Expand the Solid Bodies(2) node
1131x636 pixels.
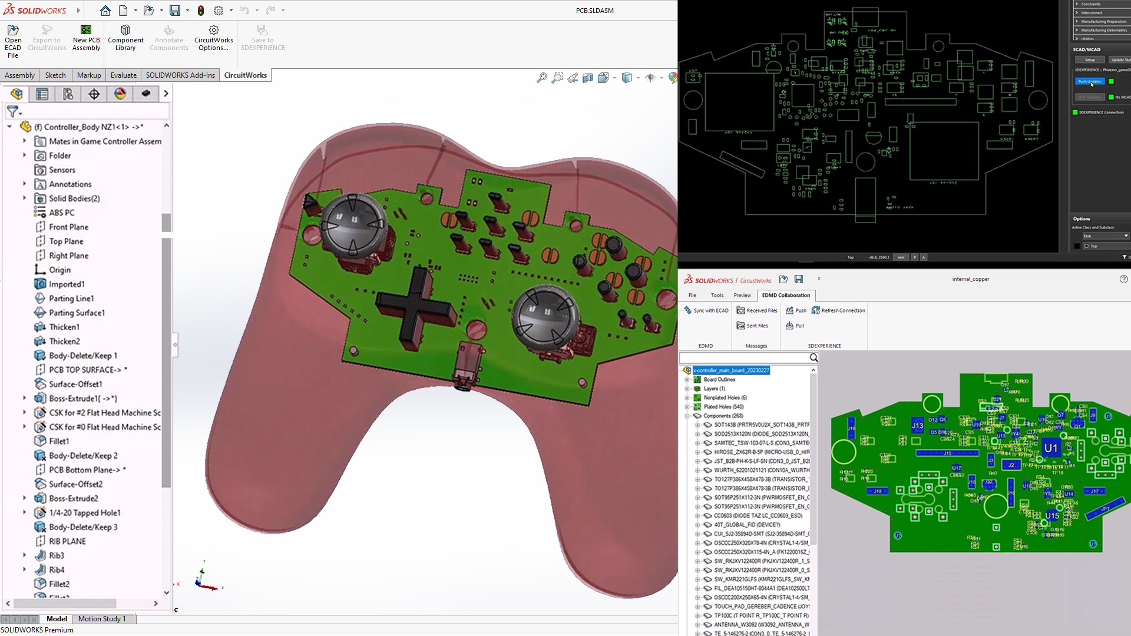click(x=24, y=198)
